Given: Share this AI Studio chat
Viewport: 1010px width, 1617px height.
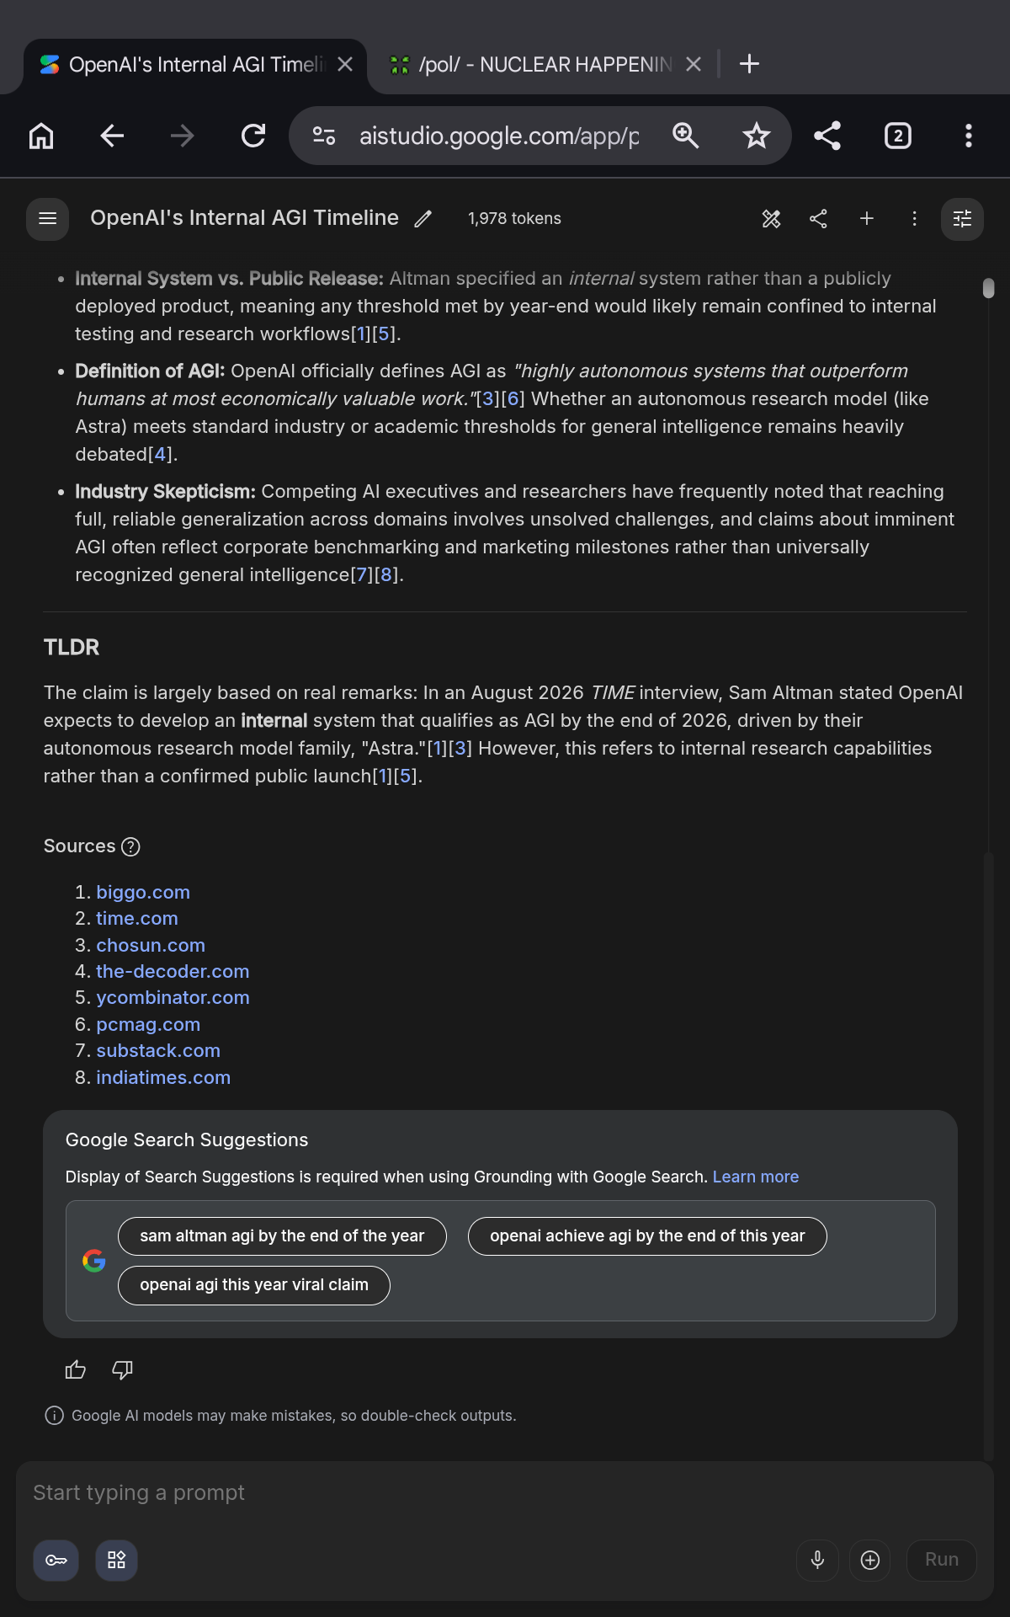Looking at the screenshot, I should click(x=818, y=219).
